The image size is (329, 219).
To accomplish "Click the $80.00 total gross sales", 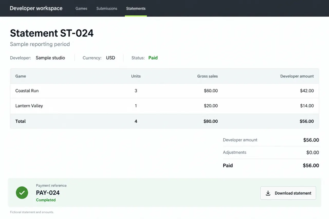I will (x=211, y=121).
